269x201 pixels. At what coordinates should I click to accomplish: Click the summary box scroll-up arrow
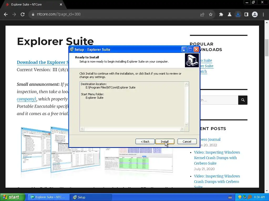tap(187, 84)
